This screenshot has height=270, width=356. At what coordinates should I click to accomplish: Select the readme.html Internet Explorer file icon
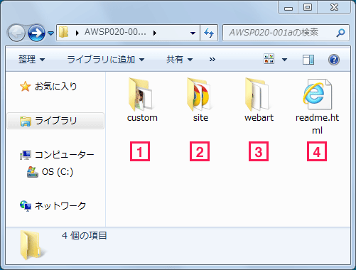(x=317, y=94)
